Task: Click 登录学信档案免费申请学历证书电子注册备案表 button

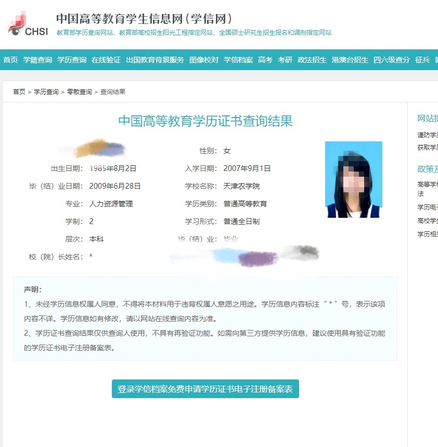Action: (205, 389)
